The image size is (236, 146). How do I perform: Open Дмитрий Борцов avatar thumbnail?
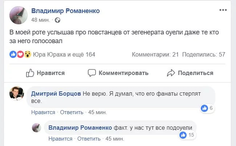coord(16,94)
